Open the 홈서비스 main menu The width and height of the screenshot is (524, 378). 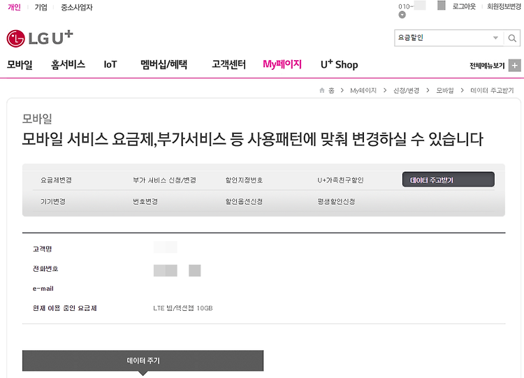pyautogui.click(x=68, y=64)
